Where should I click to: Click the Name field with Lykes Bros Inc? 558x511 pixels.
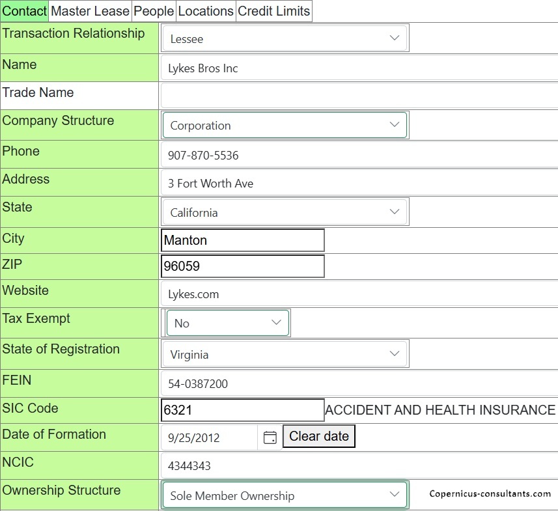[358, 68]
